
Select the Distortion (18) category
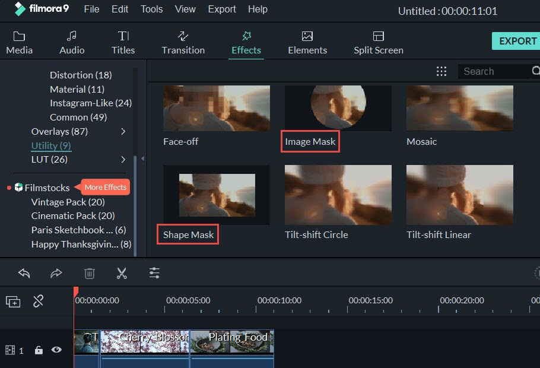pyautogui.click(x=81, y=75)
